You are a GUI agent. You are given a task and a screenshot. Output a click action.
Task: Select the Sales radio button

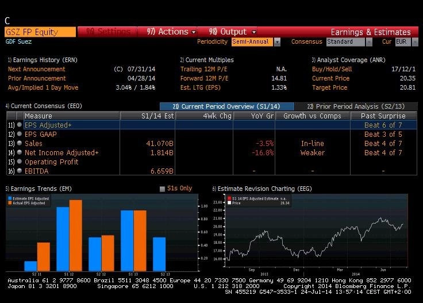(20, 143)
